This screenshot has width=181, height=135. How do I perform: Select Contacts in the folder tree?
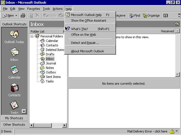coord(52,45)
